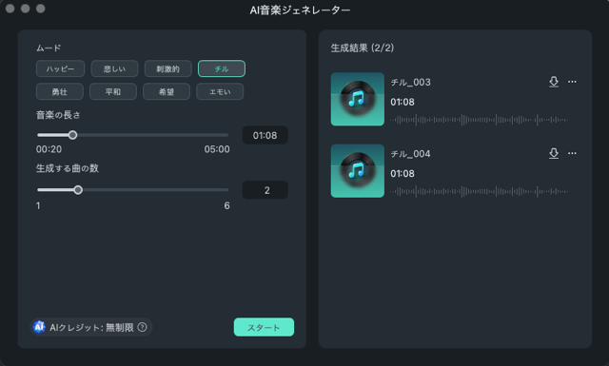Click the number of songs slider handle
This screenshot has width=609, height=366.
point(78,190)
